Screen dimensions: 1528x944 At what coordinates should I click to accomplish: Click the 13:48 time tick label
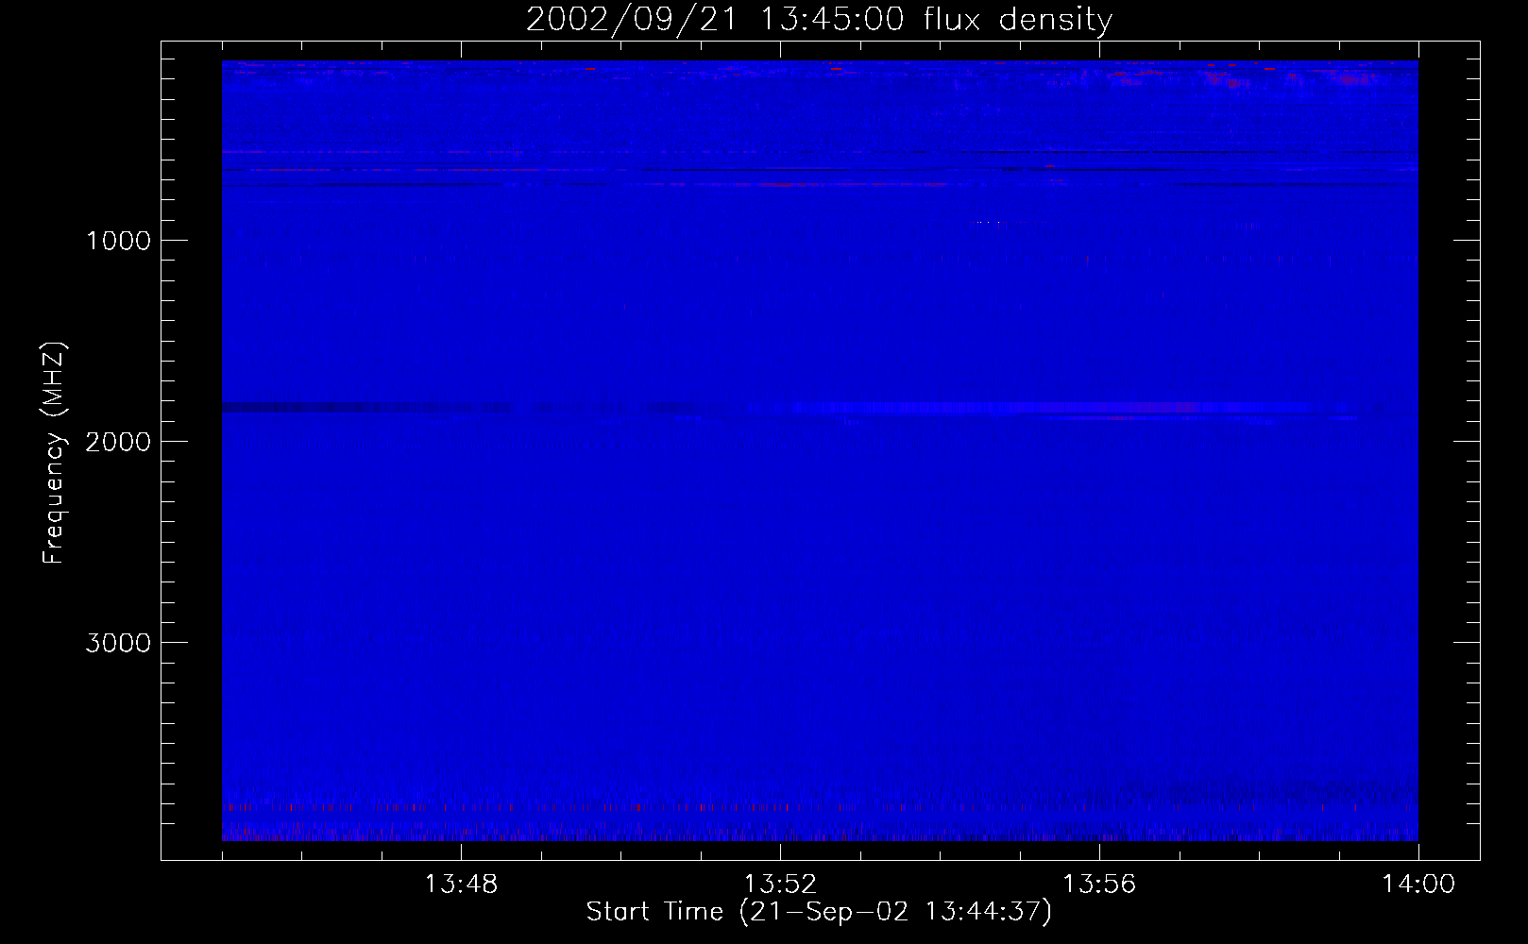[x=461, y=885]
